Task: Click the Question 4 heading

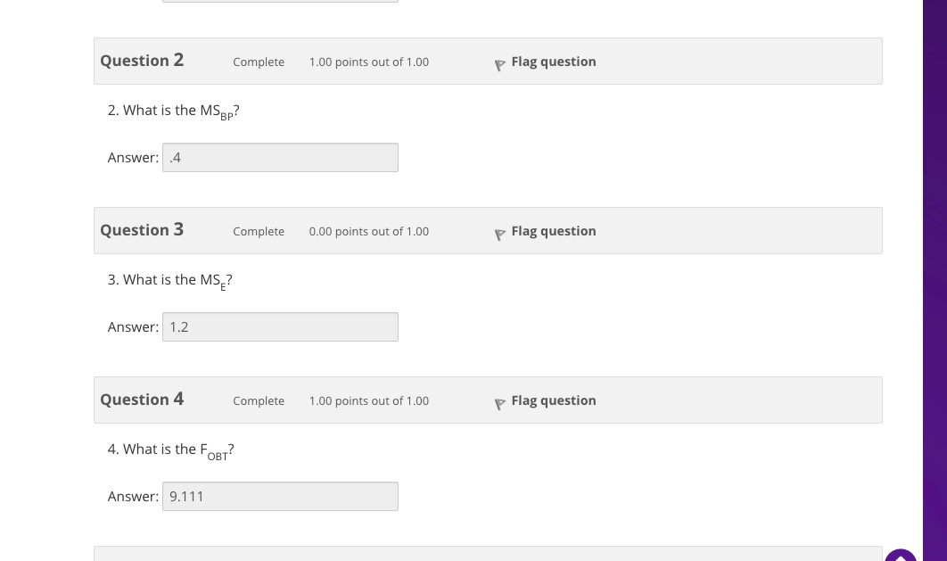Action: tap(142, 400)
